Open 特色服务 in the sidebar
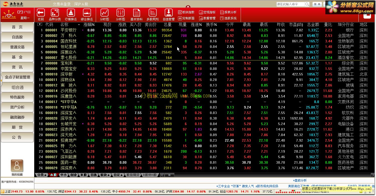The image size is (376, 196). (17, 97)
